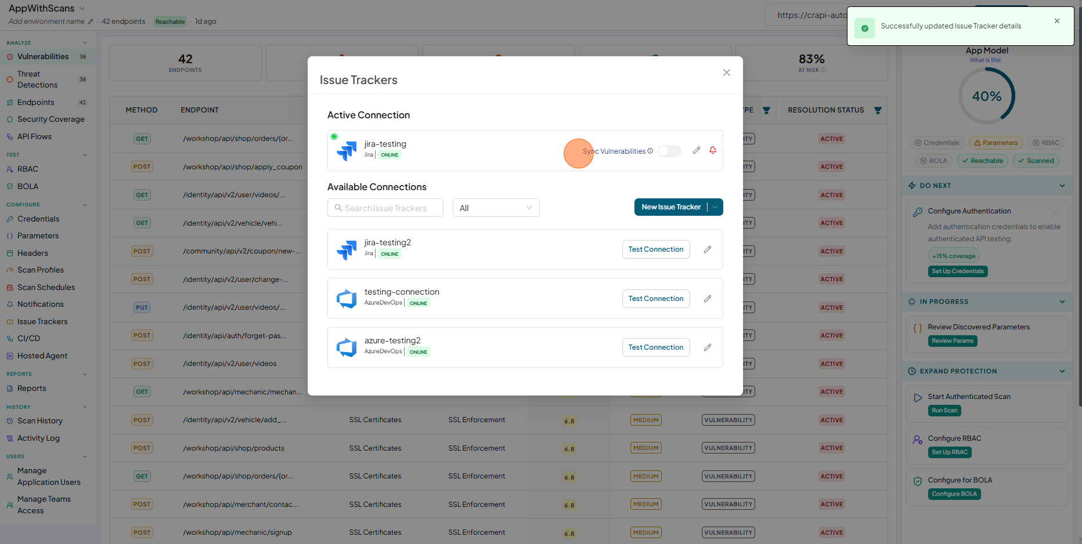Focus the Search Issue Trackers field
The height and width of the screenshot is (544, 1082).
coord(385,208)
